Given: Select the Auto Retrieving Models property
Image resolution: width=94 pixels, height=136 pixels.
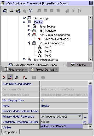Looking at the screenshot, I should (20, 84).
